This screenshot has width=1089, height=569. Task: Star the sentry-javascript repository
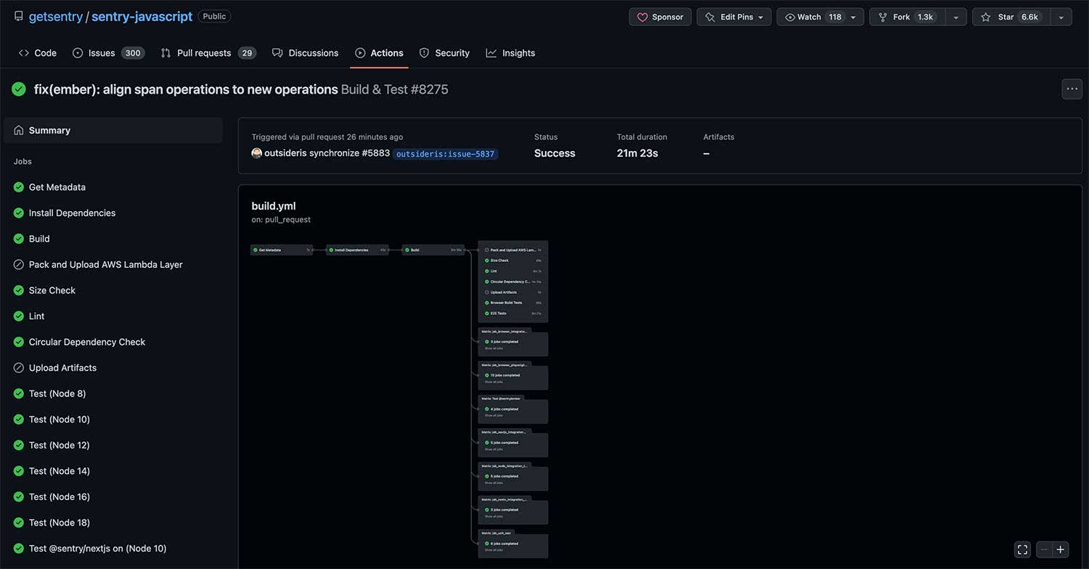click(1011, 17)
